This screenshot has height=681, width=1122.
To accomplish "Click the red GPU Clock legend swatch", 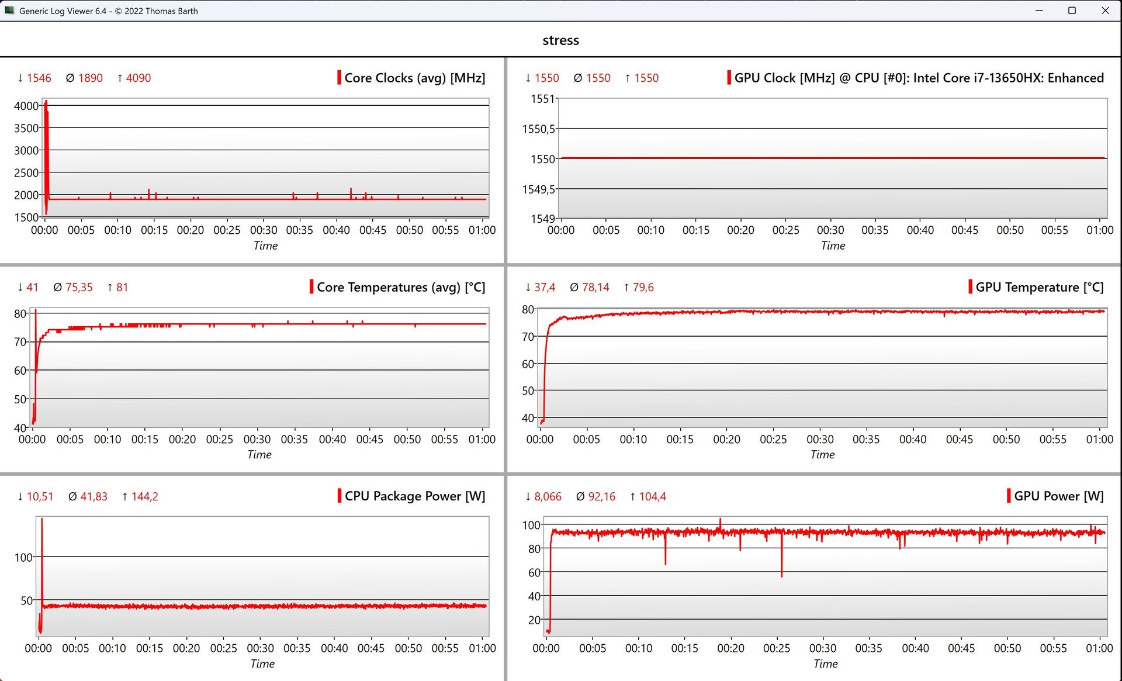I will point(729,78).
